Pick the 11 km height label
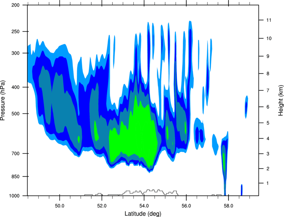This screenshot has width=284, height=217. (269, 20)
